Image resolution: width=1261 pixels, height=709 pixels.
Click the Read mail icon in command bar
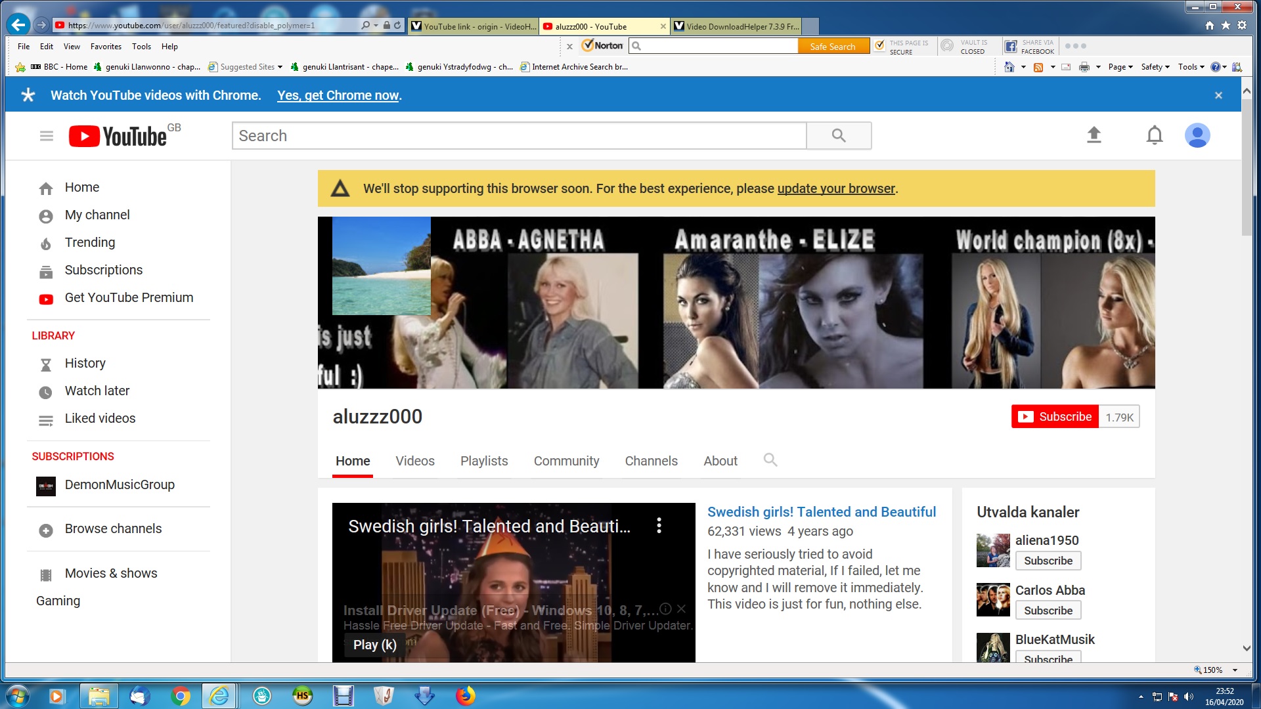[1066, 67]
